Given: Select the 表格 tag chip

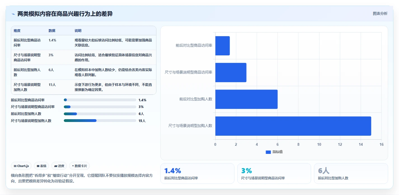Looking at the screenshot, I should (x=41, y=166).
